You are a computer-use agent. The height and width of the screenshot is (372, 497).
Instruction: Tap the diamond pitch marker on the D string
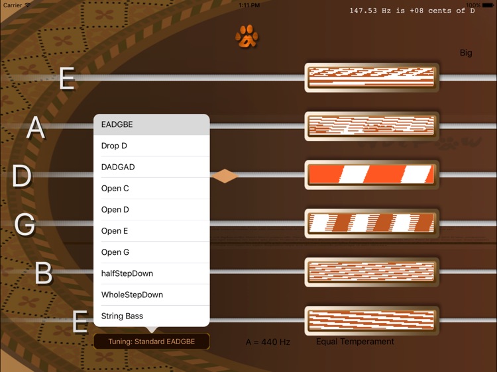[225, 175]
